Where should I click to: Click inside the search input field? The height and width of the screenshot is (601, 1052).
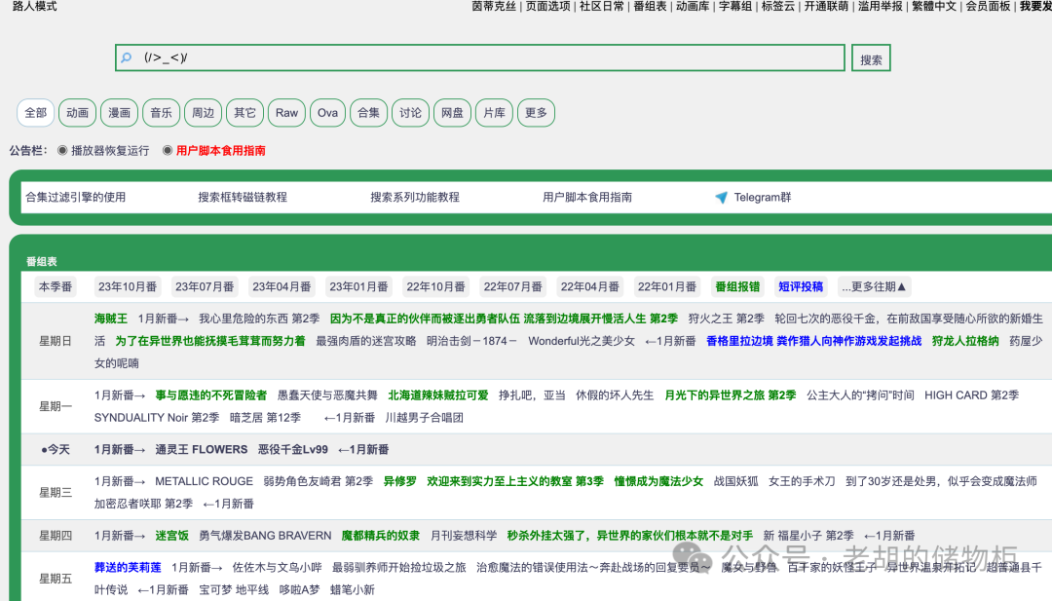pos(438,57)
